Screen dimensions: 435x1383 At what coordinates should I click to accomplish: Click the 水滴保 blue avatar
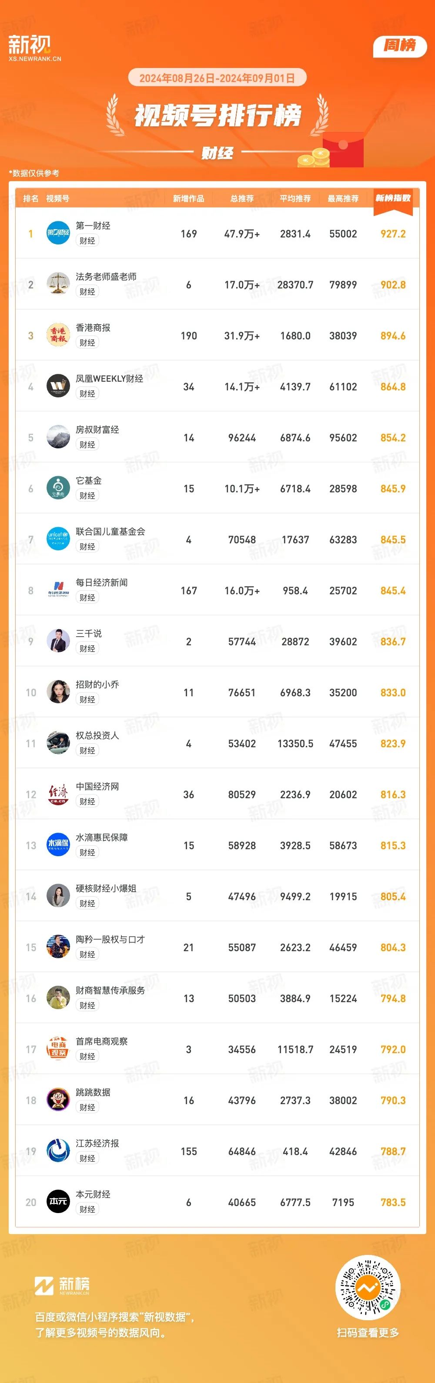click(x=58, y=845)
